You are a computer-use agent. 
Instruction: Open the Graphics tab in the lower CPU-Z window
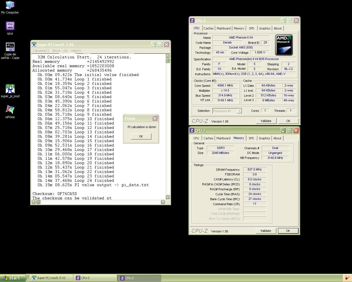(x=264, y=138)
